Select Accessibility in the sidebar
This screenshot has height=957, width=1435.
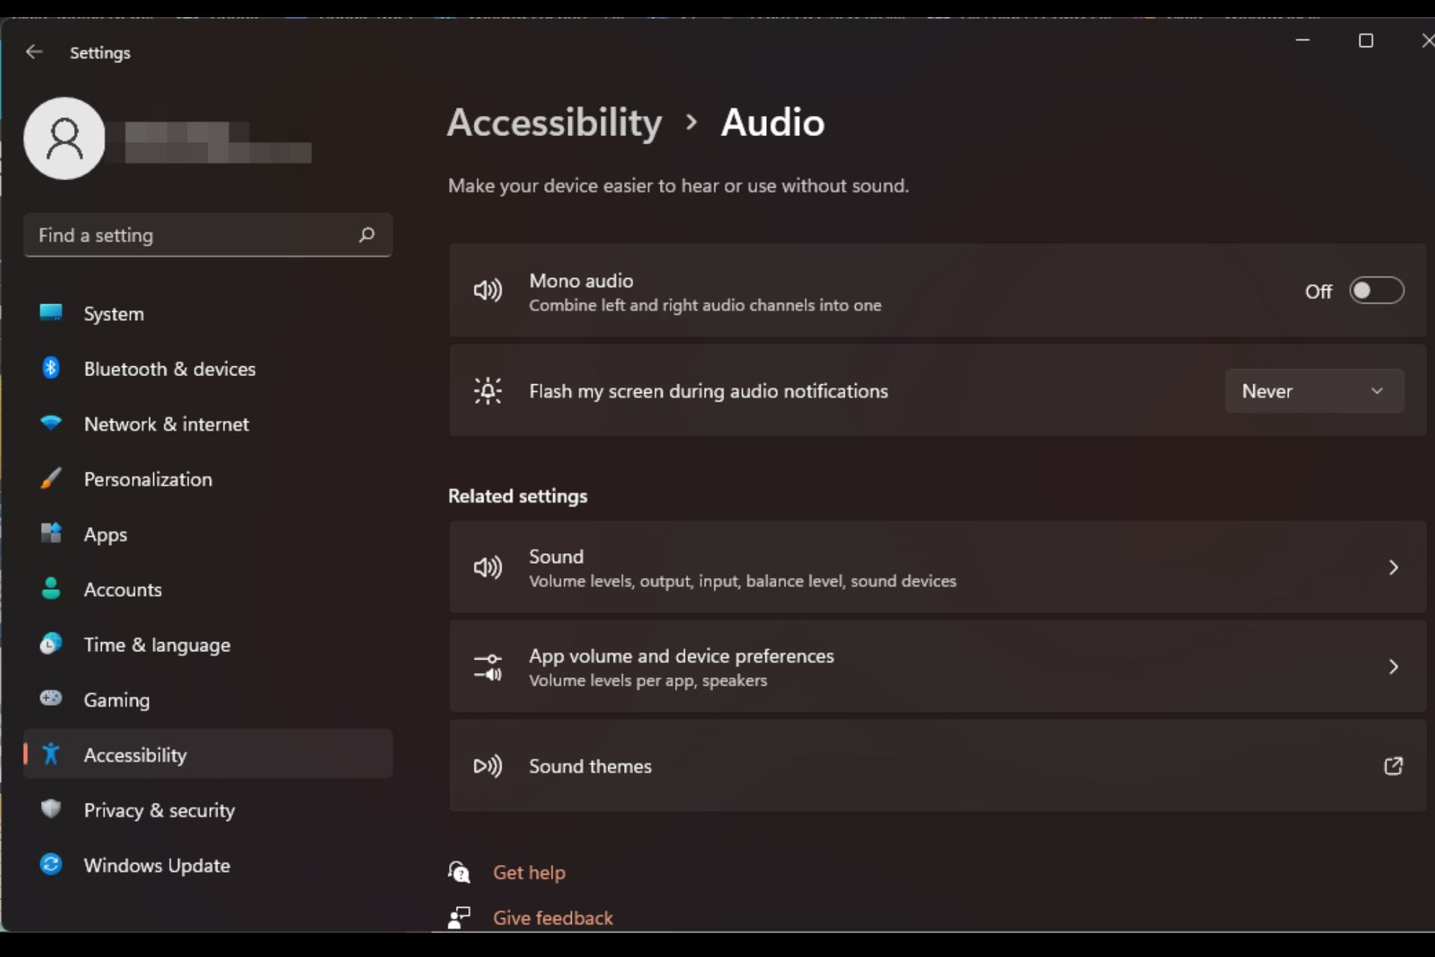coord(135,754)
